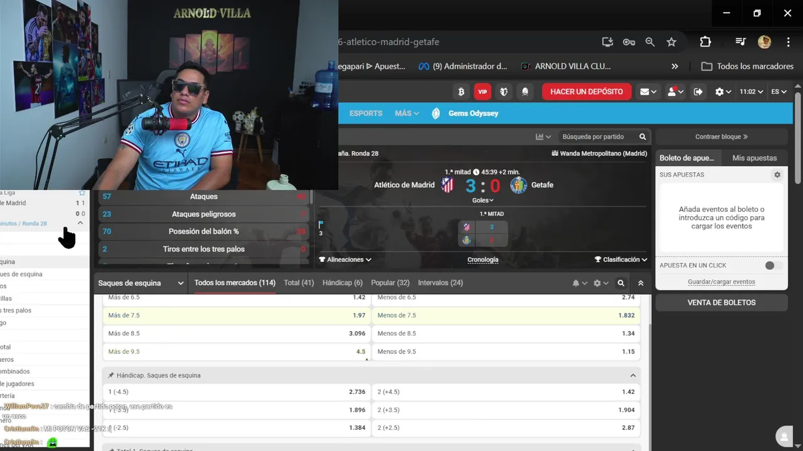This screenshot has width=803, height=451.
Task: Switch to Hándicap (6) tab
Action: click(x=343, y=283)
